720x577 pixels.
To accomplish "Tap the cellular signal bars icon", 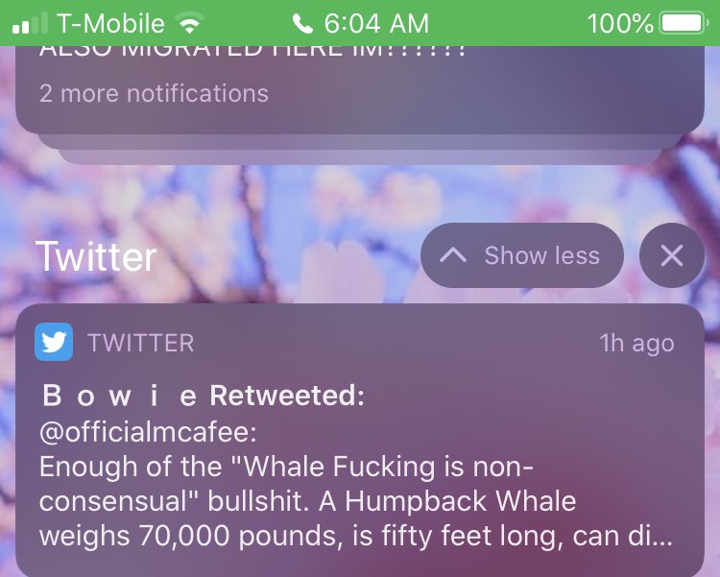I will [x=30, y=23].
